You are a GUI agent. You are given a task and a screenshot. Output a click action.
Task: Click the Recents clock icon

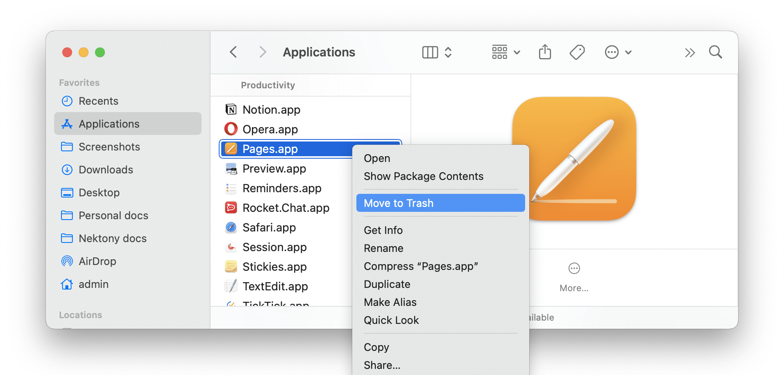point(67,101)
